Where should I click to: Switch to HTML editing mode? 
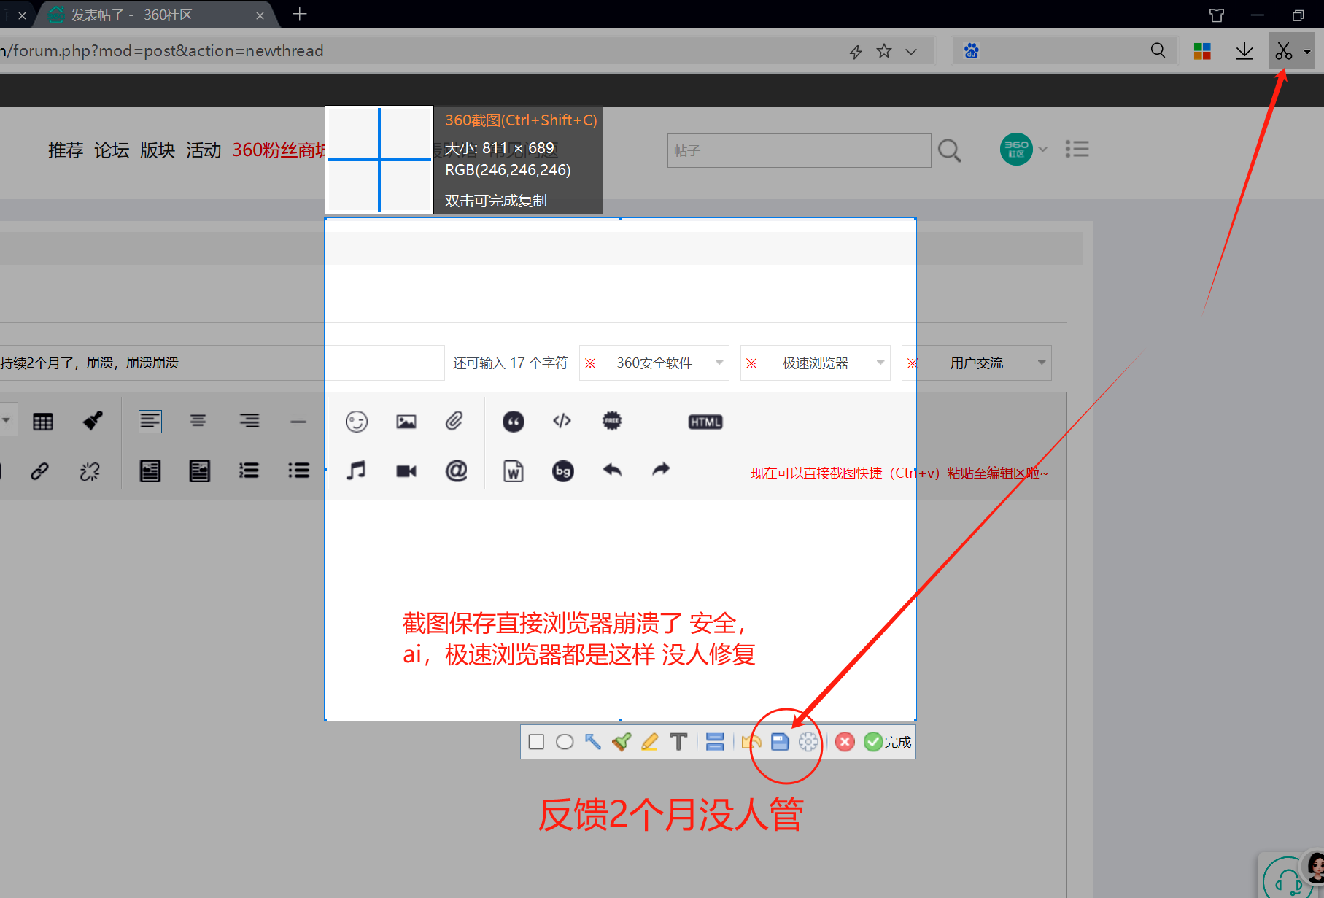point(704,421)
